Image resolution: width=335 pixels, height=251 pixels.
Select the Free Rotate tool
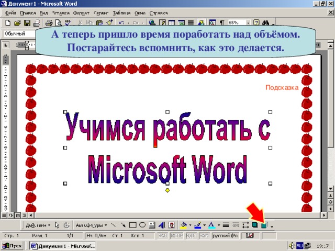66,225
